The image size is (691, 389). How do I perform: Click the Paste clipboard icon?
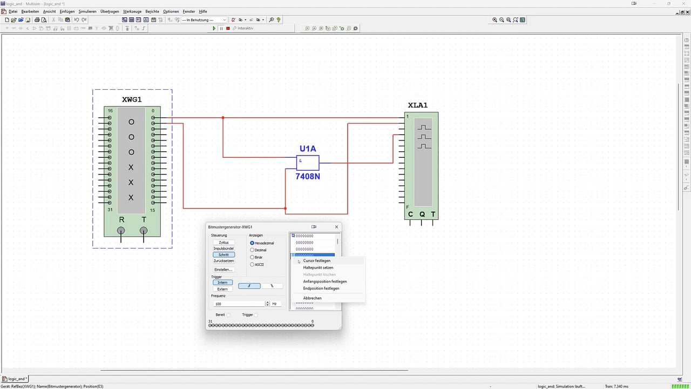click(x=67, y=20)
